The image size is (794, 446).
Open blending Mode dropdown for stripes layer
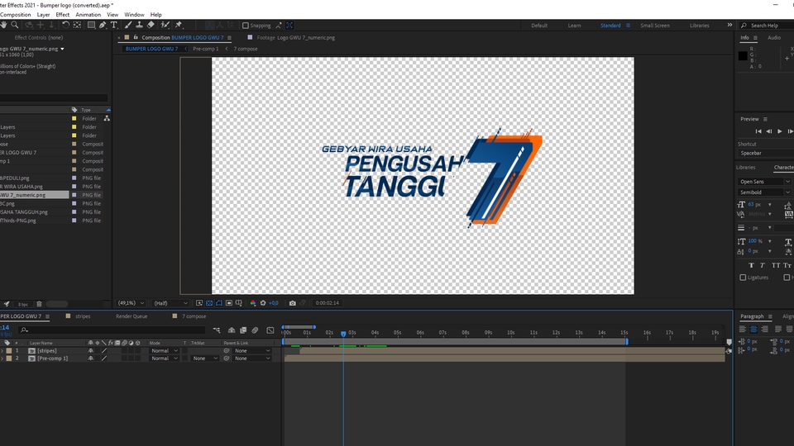165,350
